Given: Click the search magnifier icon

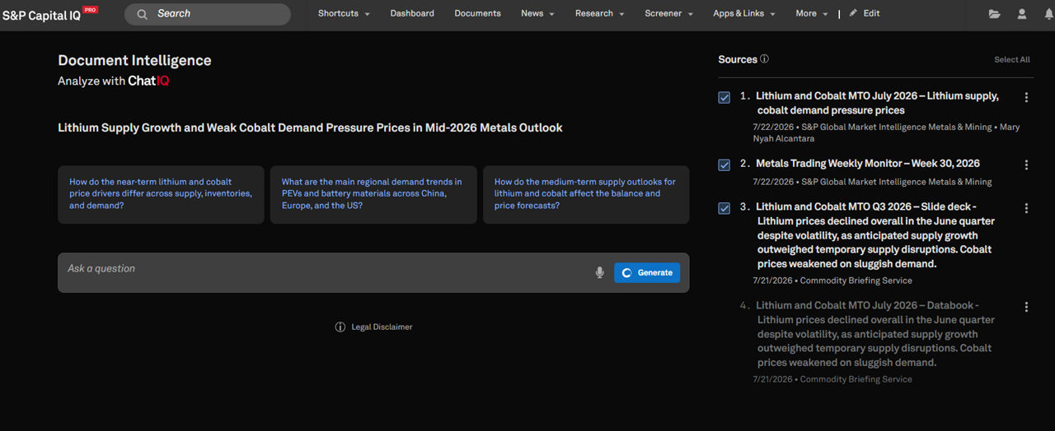Looking at the screenshot, I should pos(143,14).
